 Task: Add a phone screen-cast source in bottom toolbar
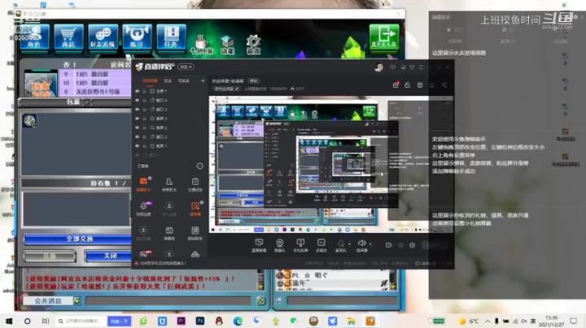(300, 245)
